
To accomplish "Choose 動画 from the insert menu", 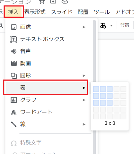I will (x=49, y=64).
